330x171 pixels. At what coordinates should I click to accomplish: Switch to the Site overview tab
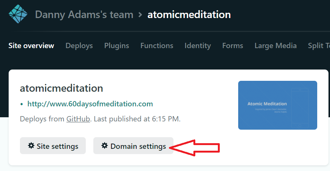click(x=31, y=45)
